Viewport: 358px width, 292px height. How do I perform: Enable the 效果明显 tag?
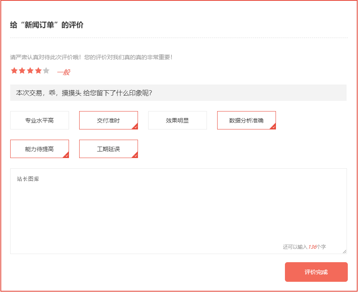click(x=177, y=120)
